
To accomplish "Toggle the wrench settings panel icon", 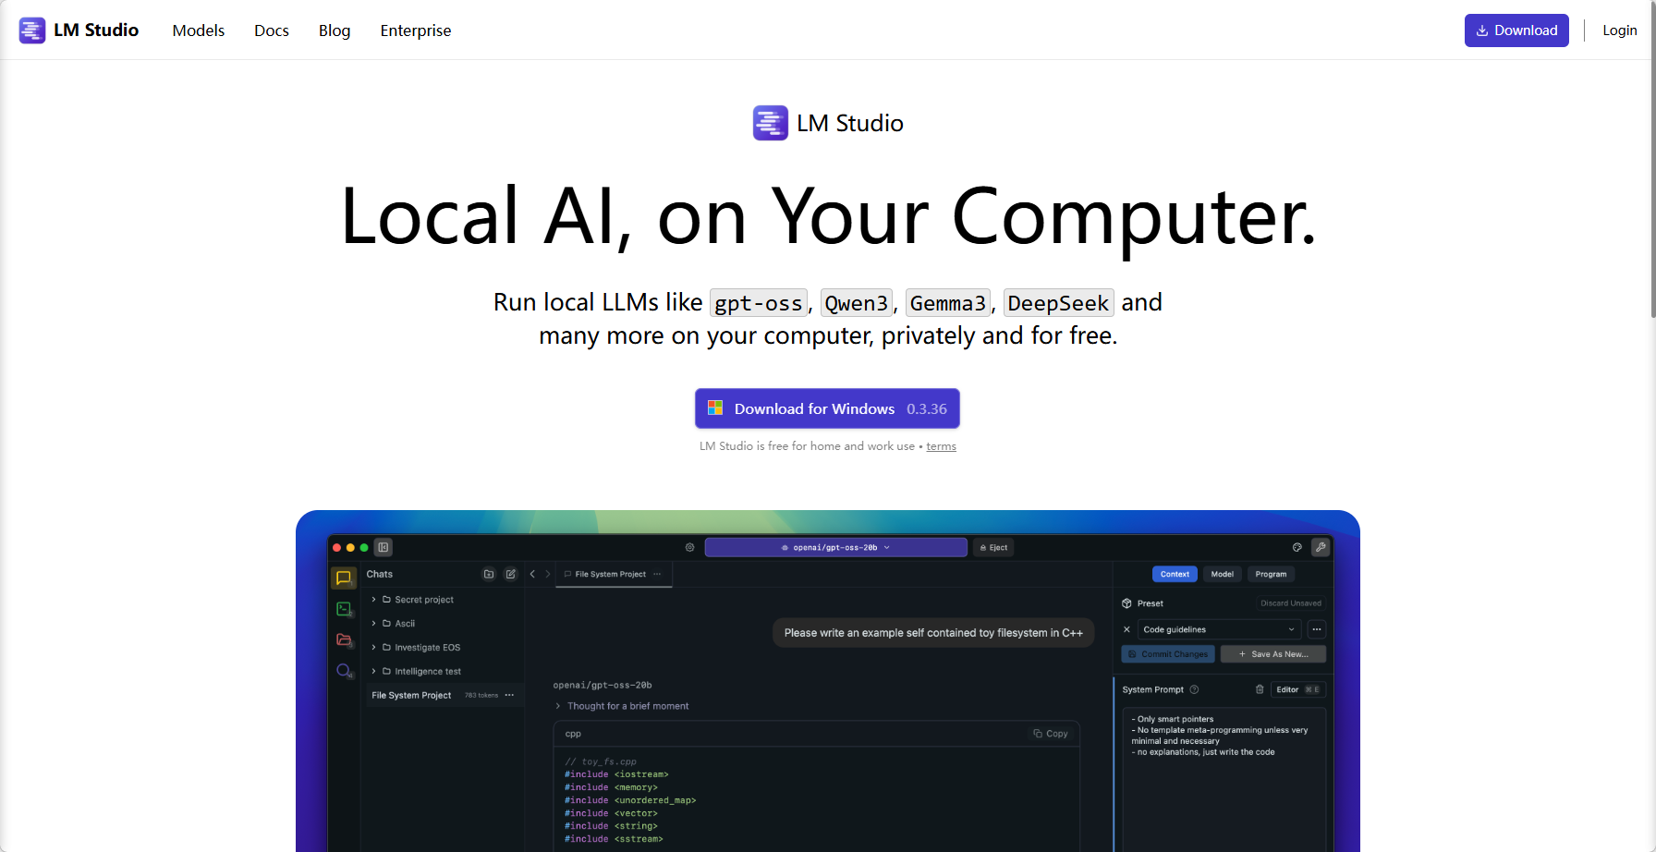I will pos(1321,547).
